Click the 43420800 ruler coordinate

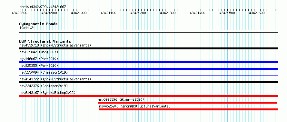pos(19,13)
